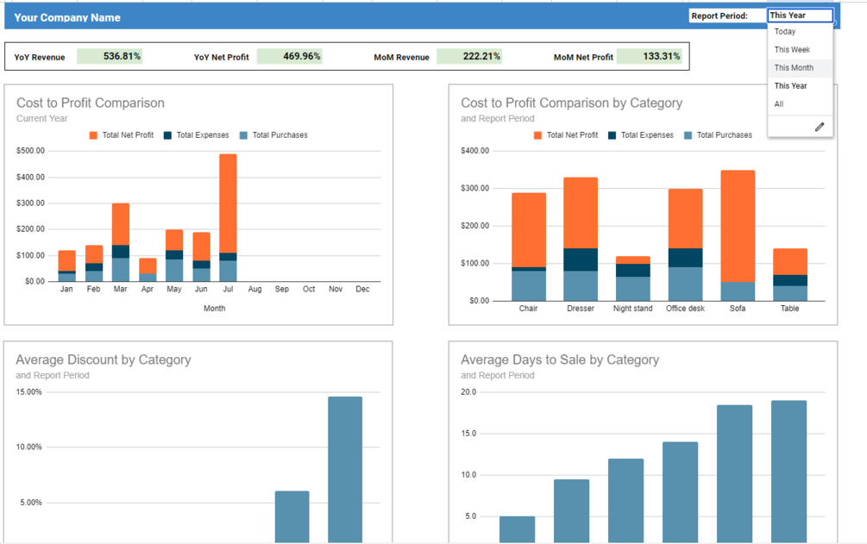Select "Today" from the period list
The width and height of the screenshot is (867, 544).
(785, 32)
